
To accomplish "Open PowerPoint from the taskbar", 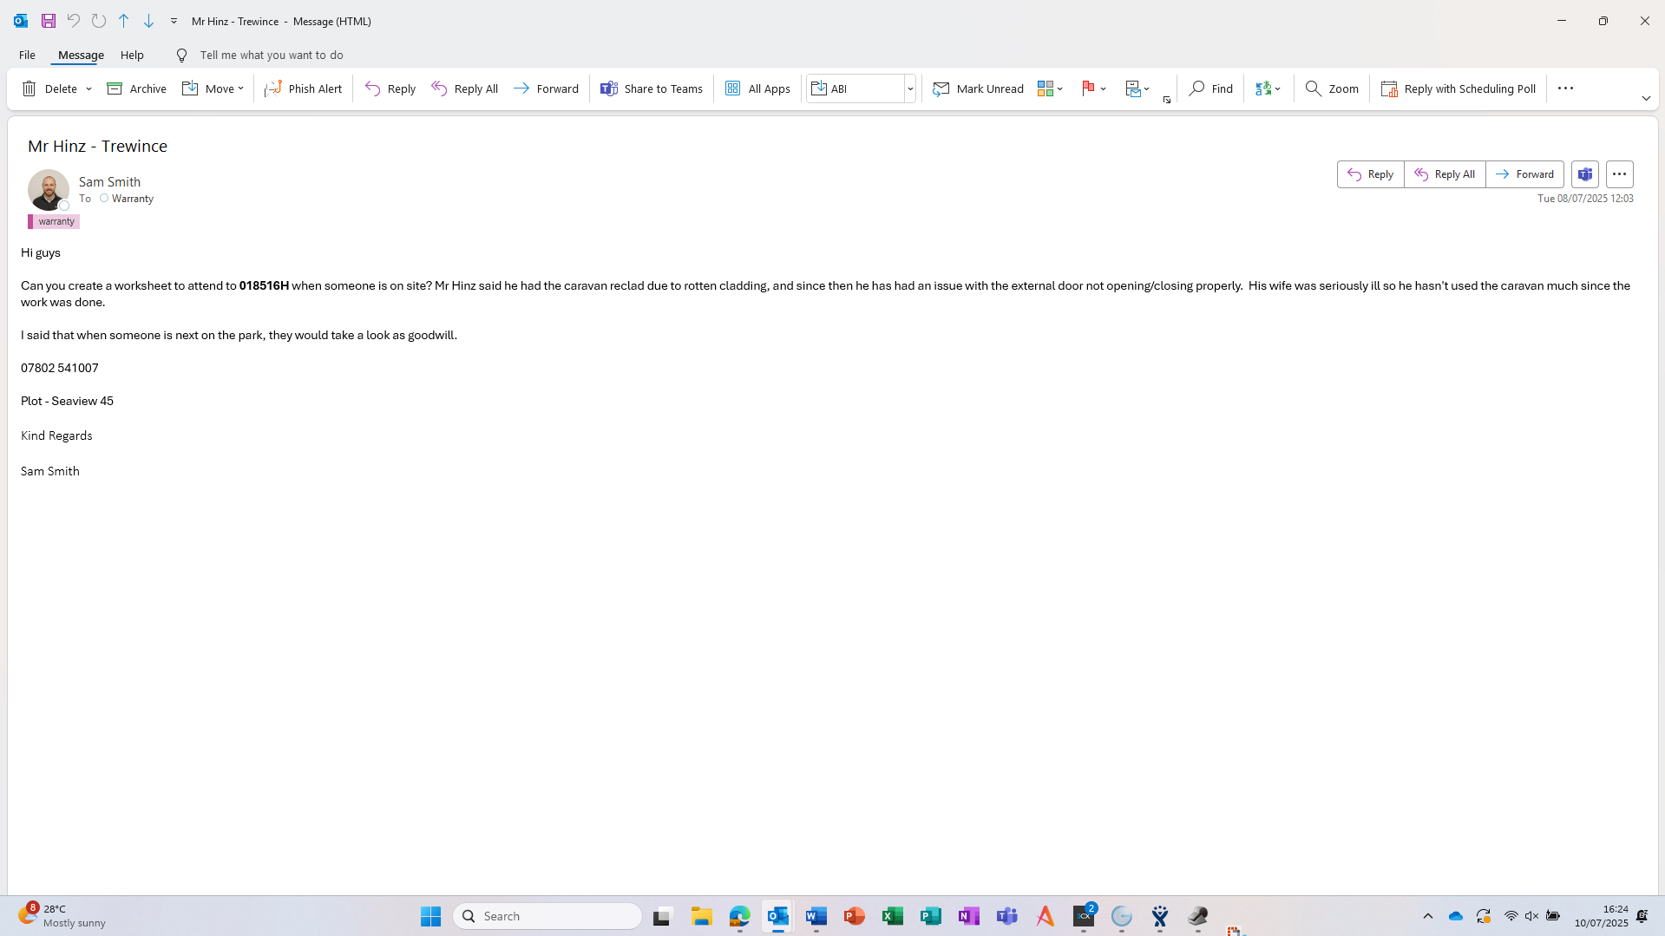I will (x=854, y=916).
